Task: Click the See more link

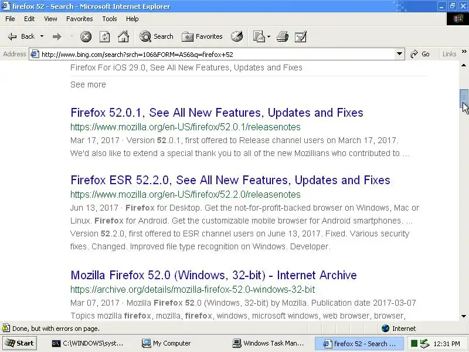Action: [x=88, y=84]
